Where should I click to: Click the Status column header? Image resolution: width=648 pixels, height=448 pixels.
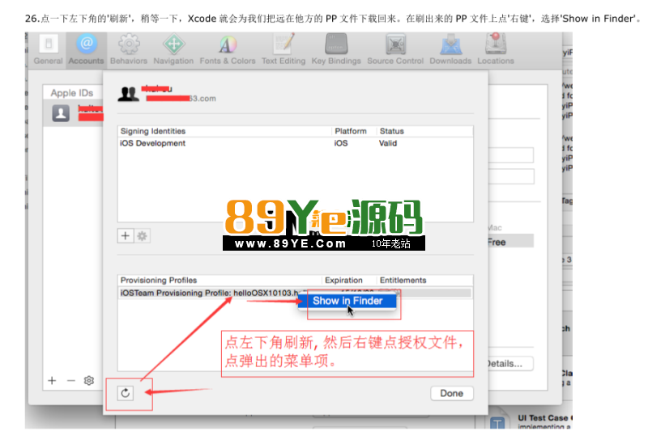[x=391, y=131]
